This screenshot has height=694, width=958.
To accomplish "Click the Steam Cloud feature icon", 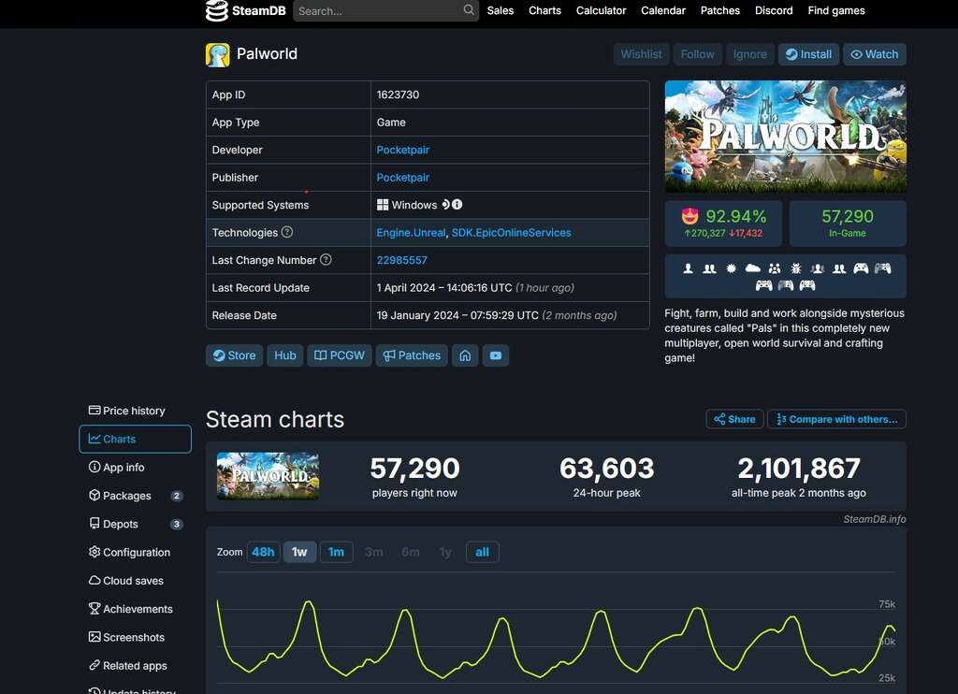I will [x=752, y=268].
